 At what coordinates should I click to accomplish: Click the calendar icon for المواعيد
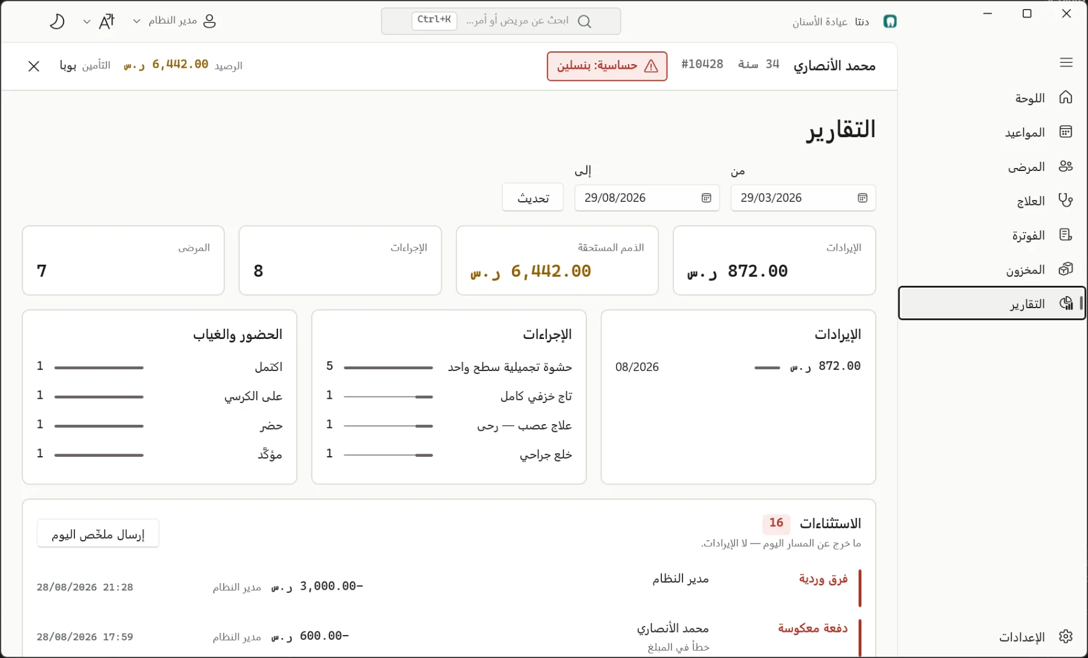1066,132
